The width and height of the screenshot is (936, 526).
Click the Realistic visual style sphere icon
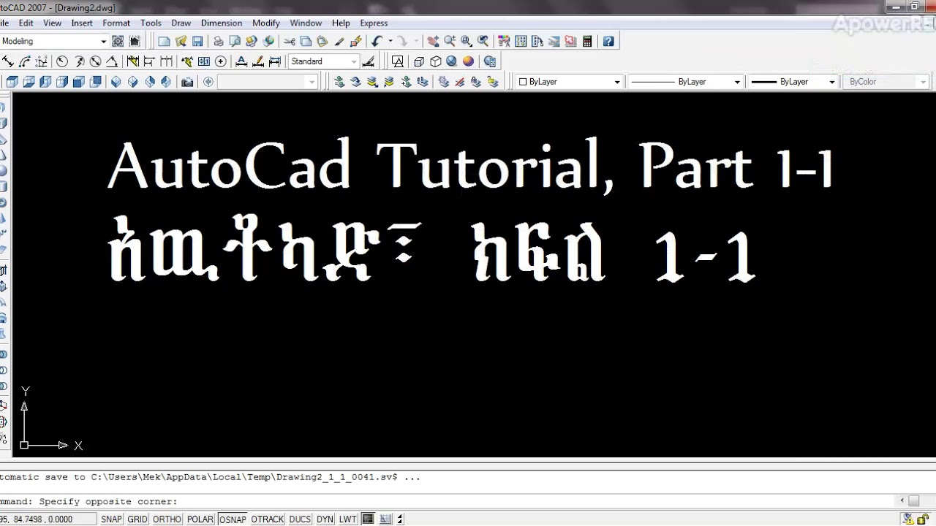coord(451,61)
